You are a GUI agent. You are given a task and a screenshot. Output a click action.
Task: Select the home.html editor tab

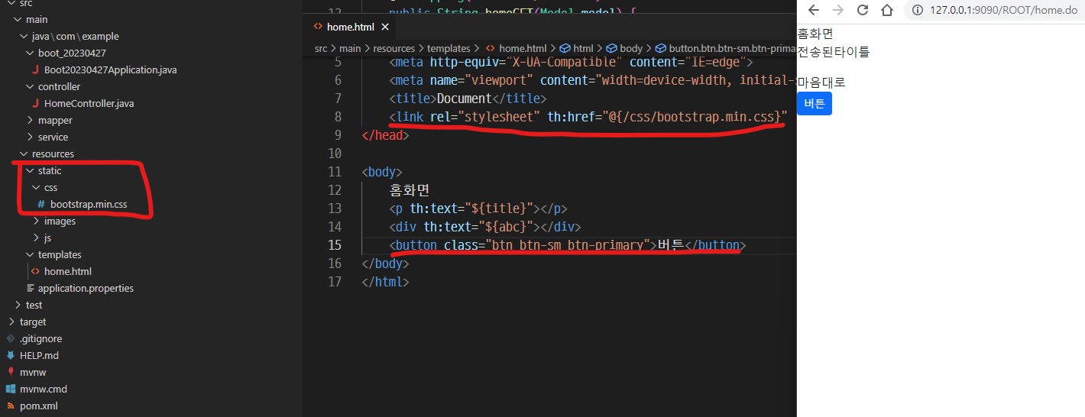tap(350, 27)
